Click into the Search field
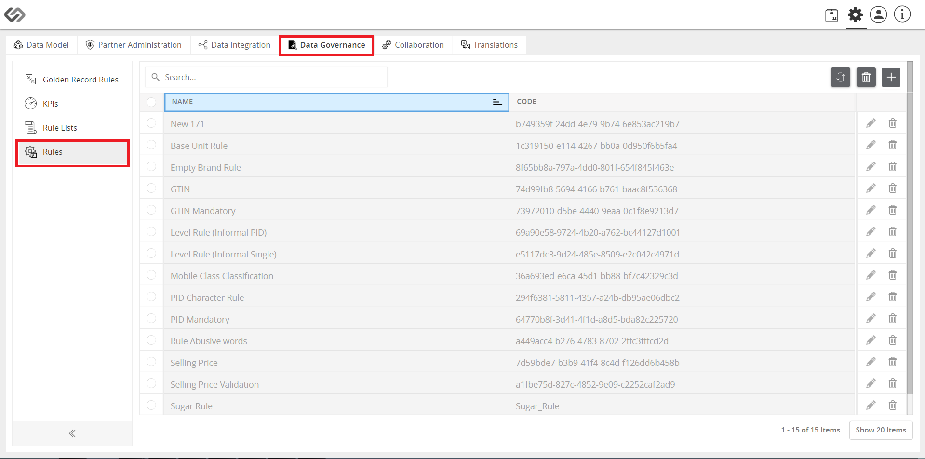This screenshot has width=925, height=459. pyautogui.click(x=267, y=77)
